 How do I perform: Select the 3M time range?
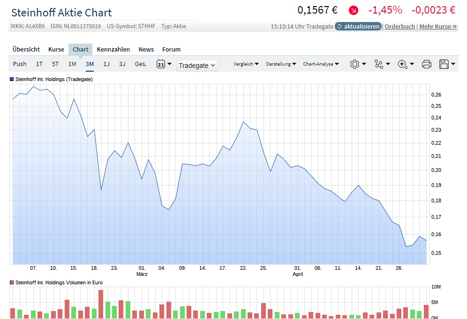[x=89, y=64]
